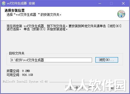Click the NSIS logo icon in the header
130x94 pixels.
(x=121, y=14)
